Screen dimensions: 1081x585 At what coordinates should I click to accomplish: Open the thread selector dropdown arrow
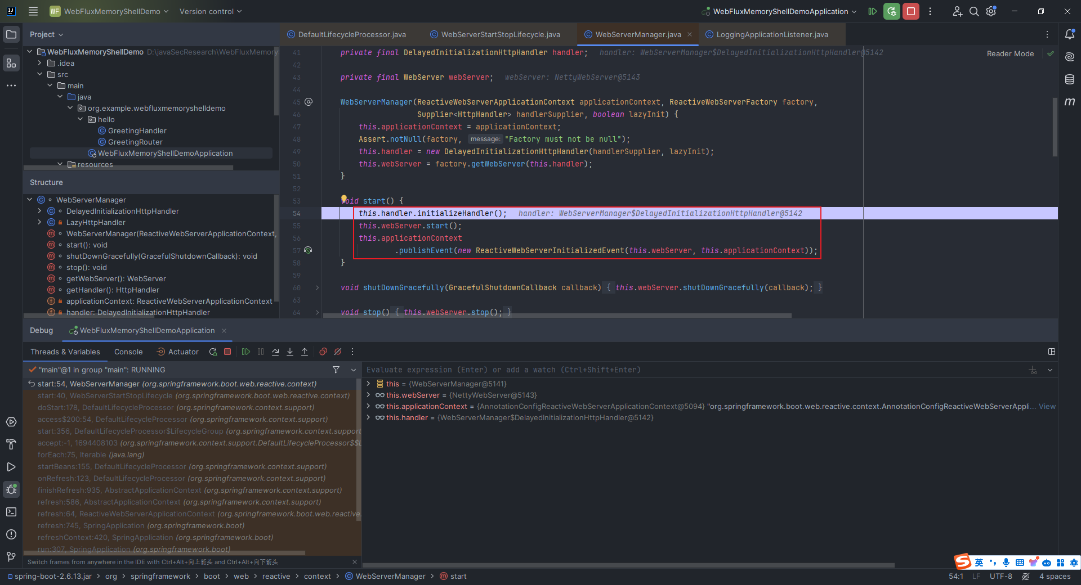pyautogui.click(x=354, y=370)
